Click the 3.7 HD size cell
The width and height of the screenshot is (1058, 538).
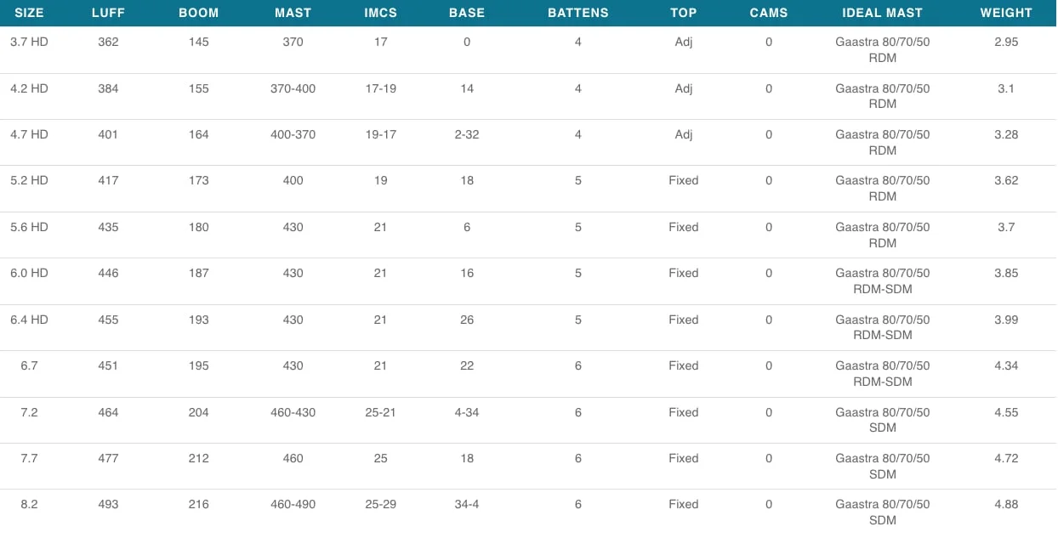click(29, 42)
